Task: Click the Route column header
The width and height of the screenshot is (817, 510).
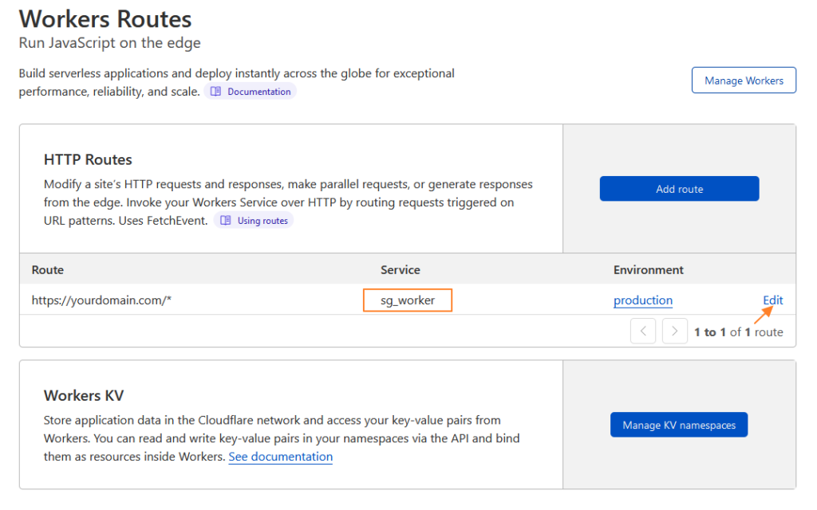Action: (x=48, y=270)
